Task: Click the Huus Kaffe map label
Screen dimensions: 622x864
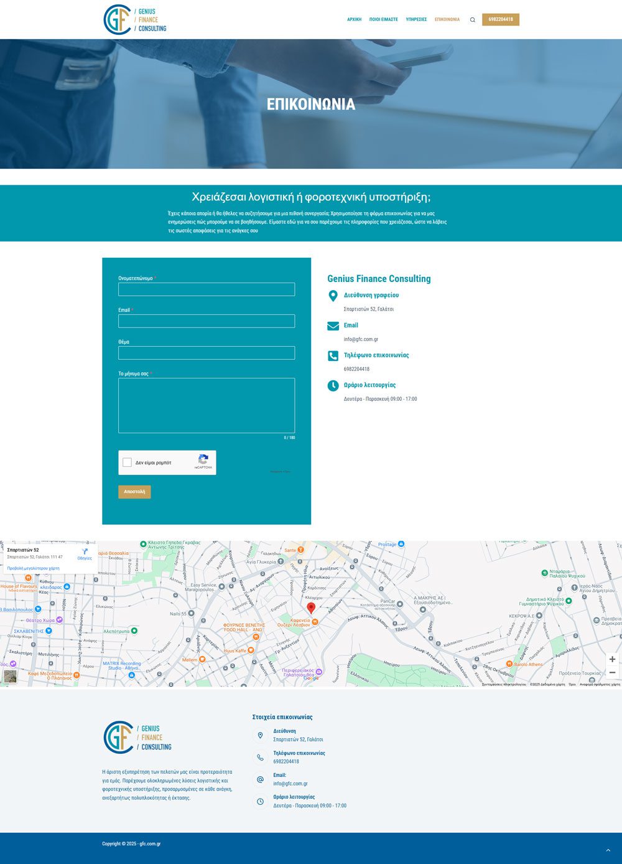Action: click(234, 650)
